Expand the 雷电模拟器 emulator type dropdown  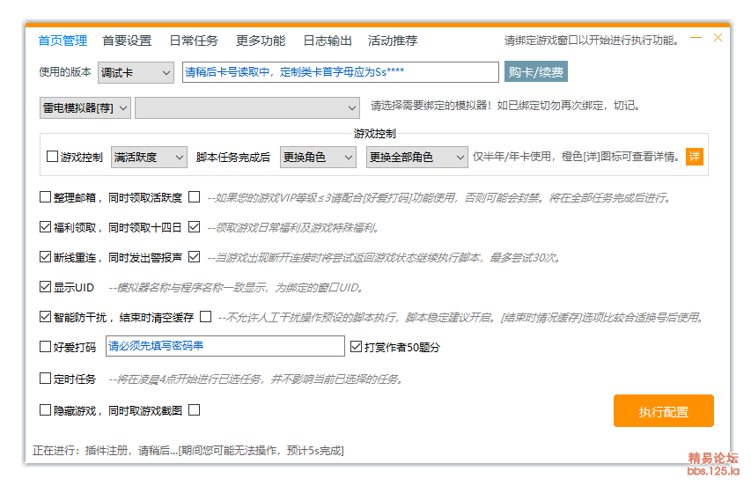point(85,107)
